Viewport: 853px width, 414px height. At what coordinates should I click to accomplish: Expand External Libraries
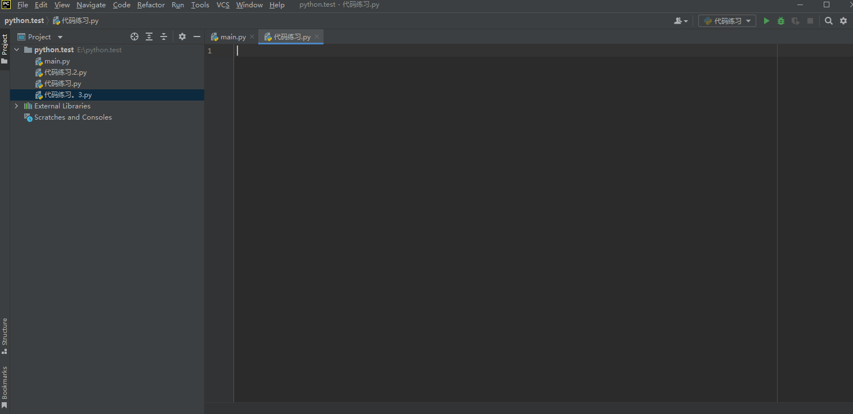pos(16,106)
